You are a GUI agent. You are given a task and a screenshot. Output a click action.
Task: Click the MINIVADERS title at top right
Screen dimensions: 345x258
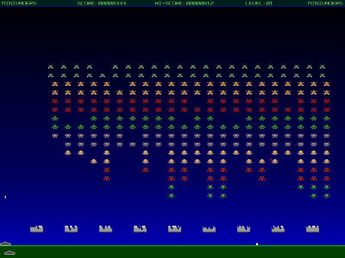(326, 3)
